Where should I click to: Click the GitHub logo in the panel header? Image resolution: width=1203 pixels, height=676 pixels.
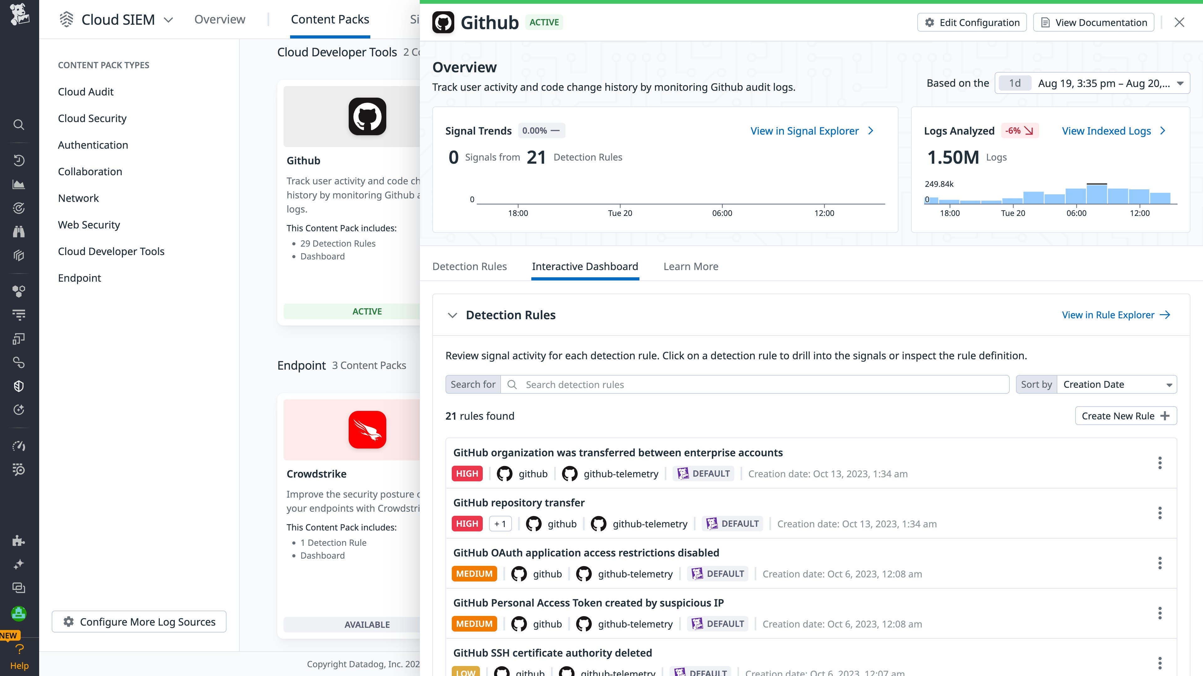[443, 22]
